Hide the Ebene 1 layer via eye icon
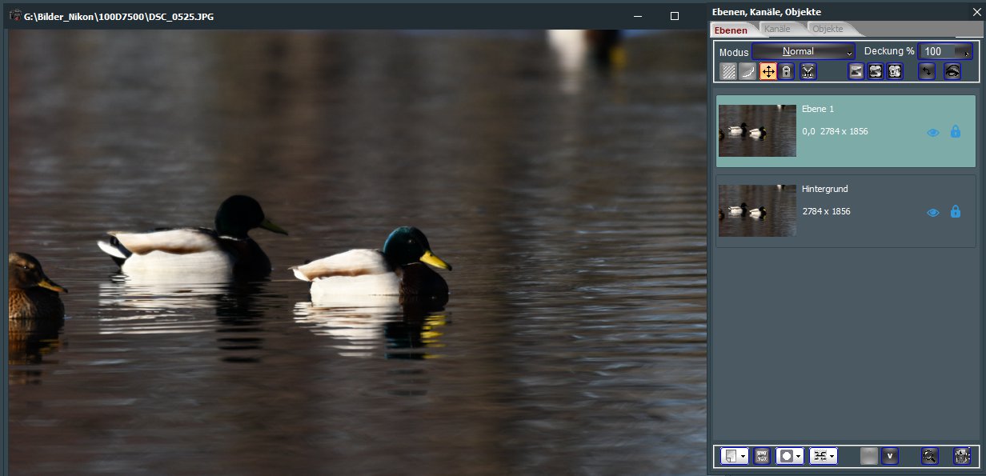The image size is (986, 476). [x=932, y=133]
